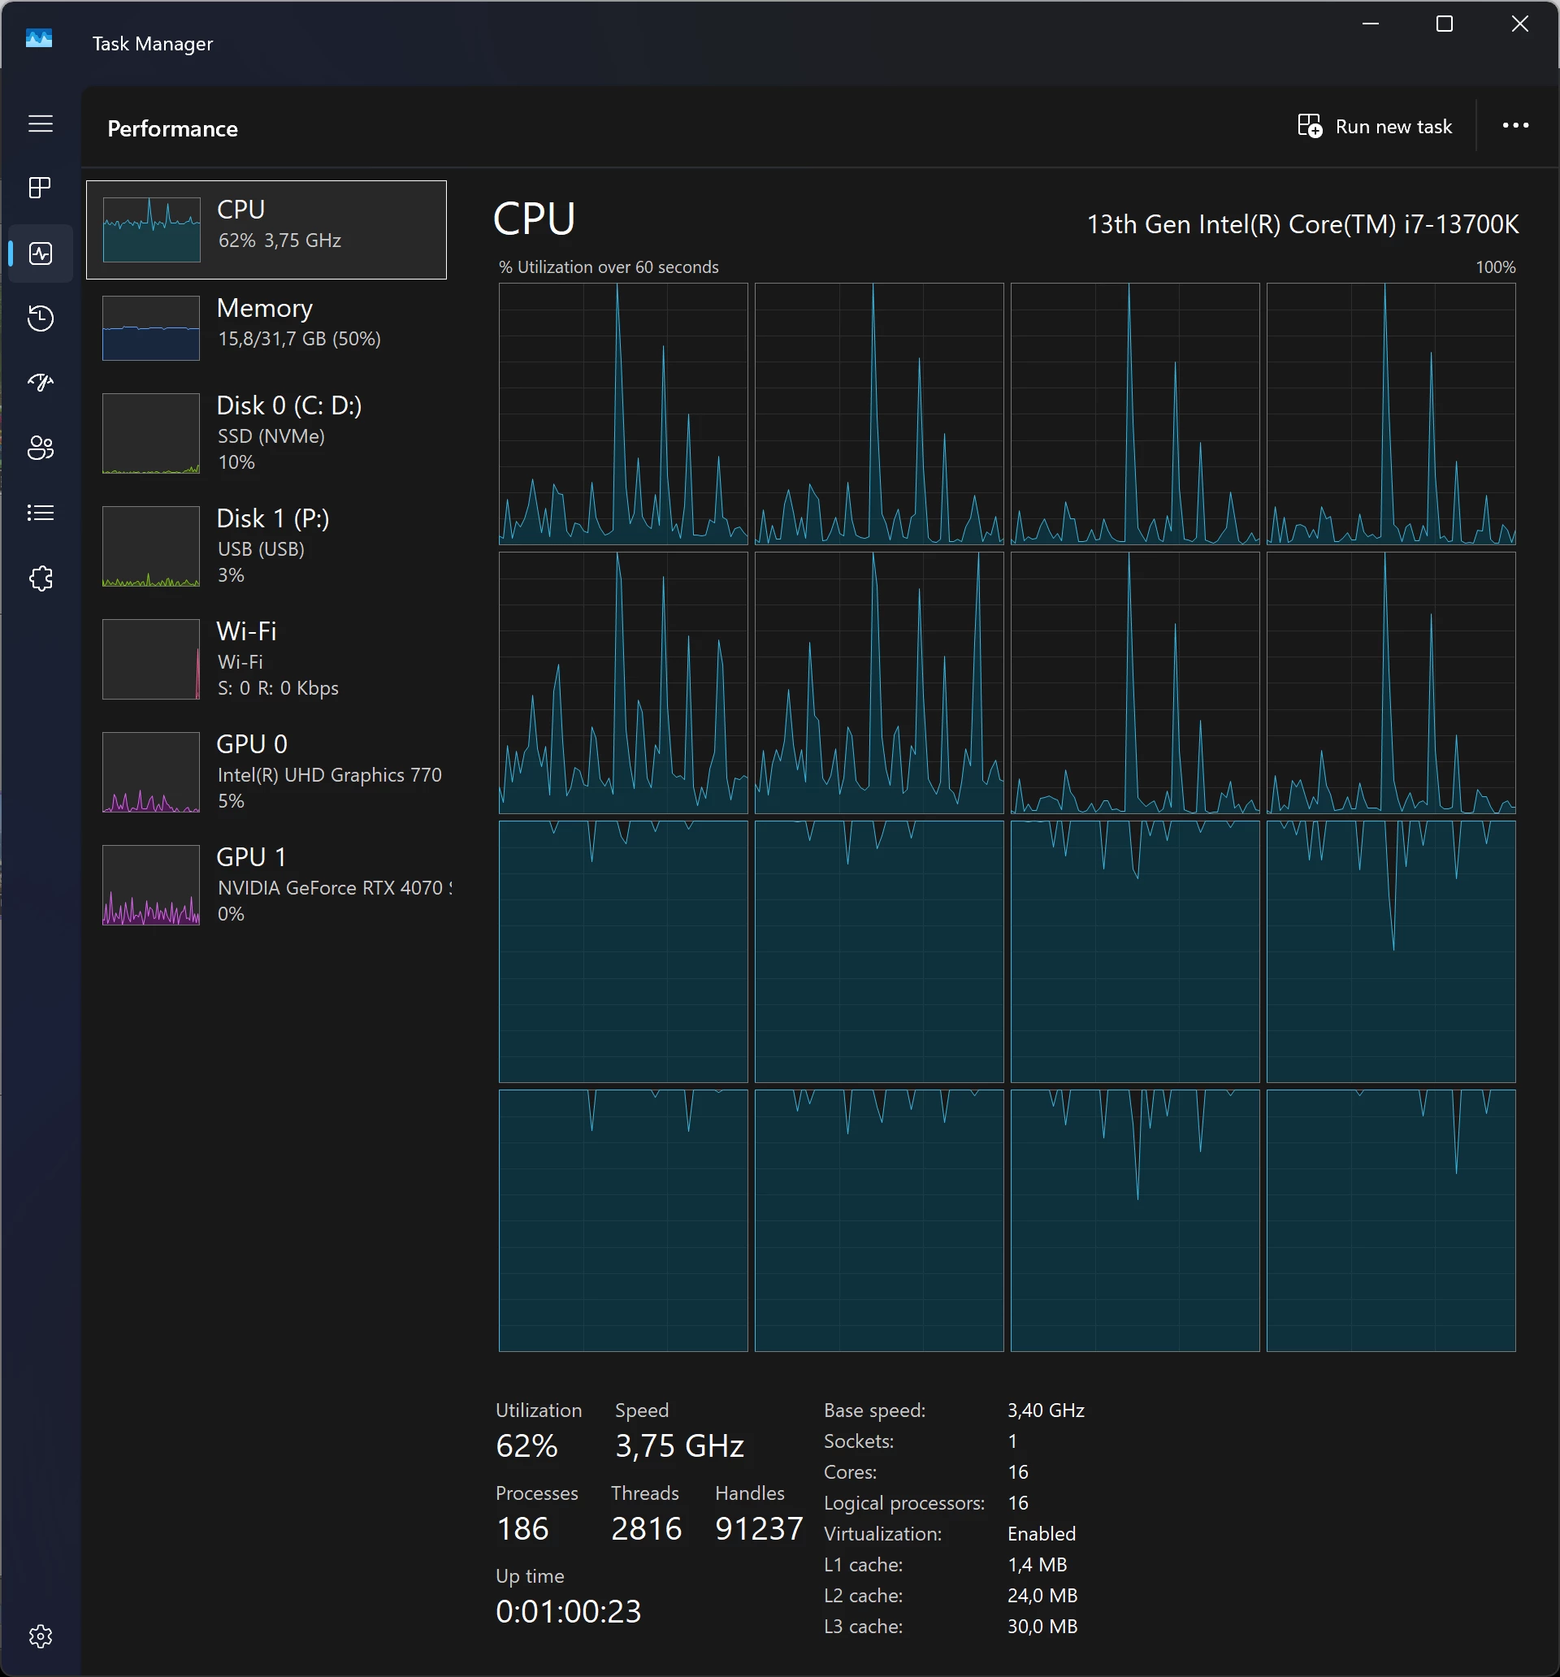The width and height of the screenshot is (1560, 1677).
Task: Select the Performance page icon in sidebar
Action: tap(41, 253)
